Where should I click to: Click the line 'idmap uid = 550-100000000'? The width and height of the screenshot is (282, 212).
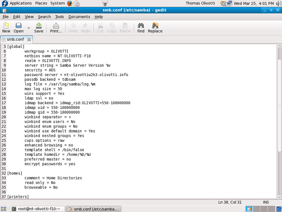[52, 107]
